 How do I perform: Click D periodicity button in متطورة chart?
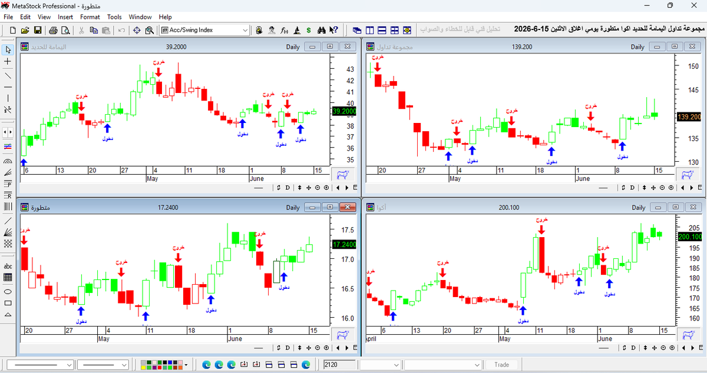click(288, 349)
